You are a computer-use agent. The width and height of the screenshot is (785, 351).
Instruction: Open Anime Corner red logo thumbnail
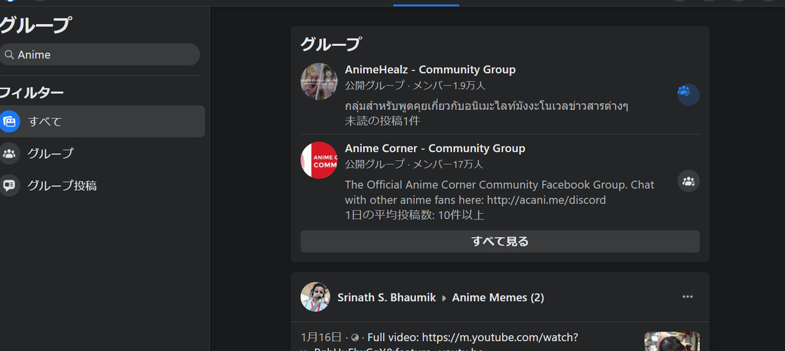[319, 160]
